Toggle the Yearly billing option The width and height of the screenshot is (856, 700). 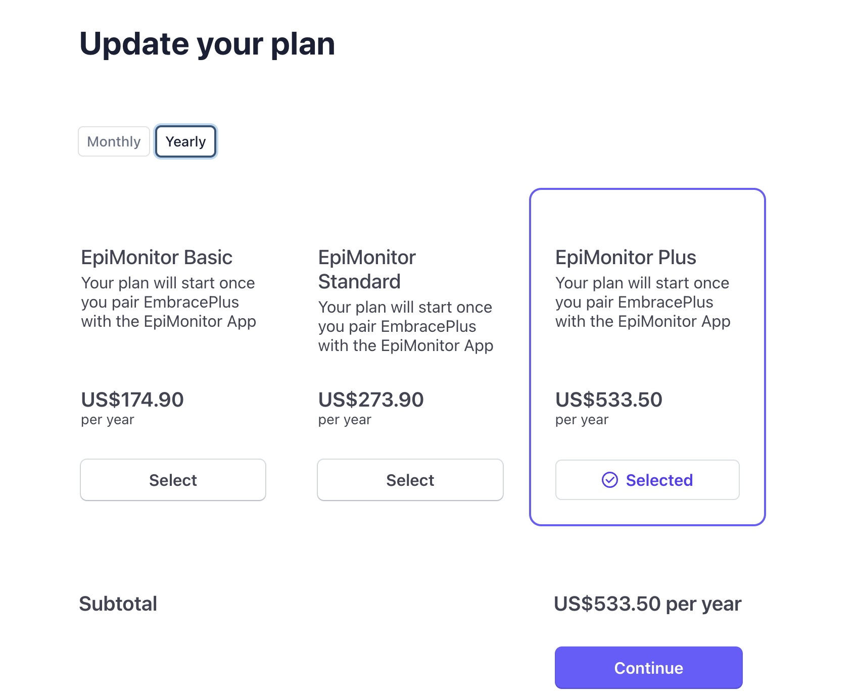pyautogui.click(x=185, y=141)
